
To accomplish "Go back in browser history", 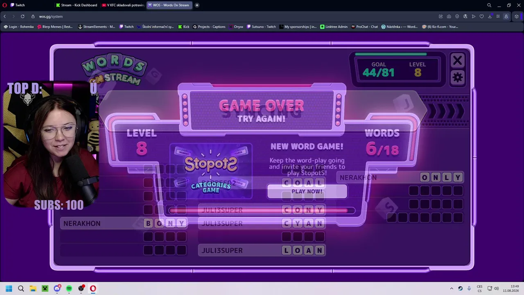I will [5, 16].
